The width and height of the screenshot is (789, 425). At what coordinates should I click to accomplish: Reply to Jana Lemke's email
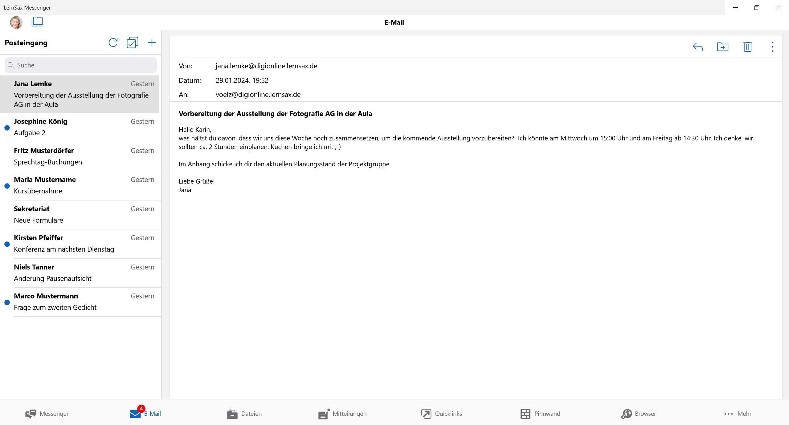tap(697, 47)
